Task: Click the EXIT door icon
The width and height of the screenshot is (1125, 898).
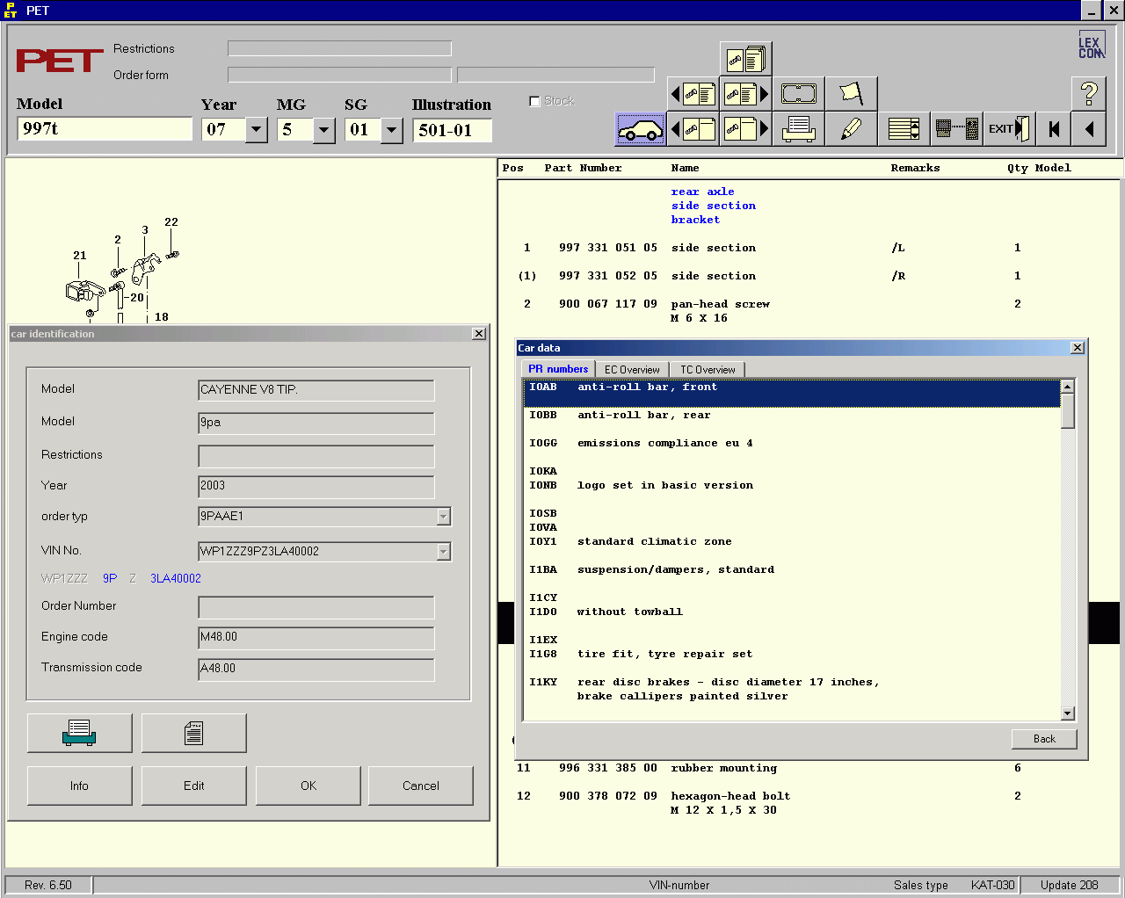Action: [x=1009, y=129]
